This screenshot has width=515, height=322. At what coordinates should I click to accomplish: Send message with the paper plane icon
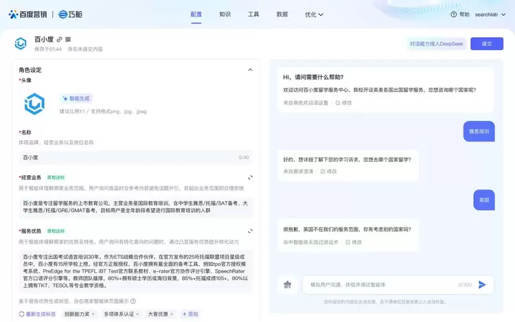tap(482, 284)
